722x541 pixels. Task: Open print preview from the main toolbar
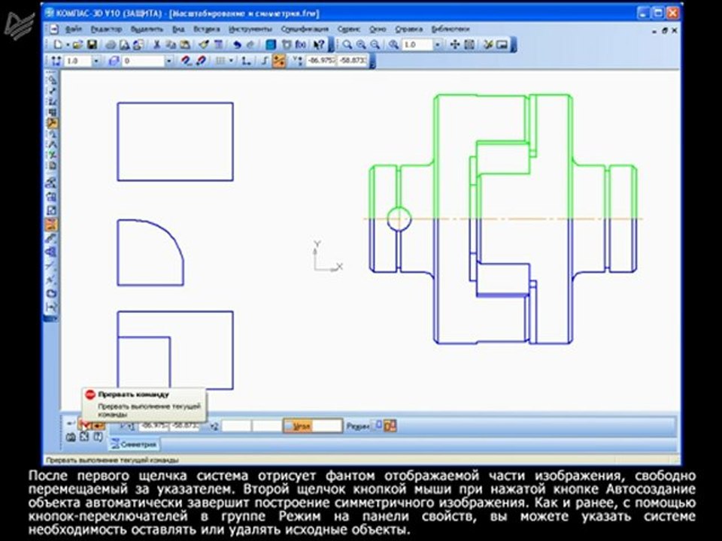pyautogui.click(x=125, y=44)
